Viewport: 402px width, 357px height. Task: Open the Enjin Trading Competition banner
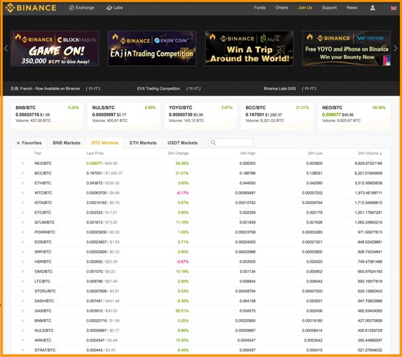point(152,49)
